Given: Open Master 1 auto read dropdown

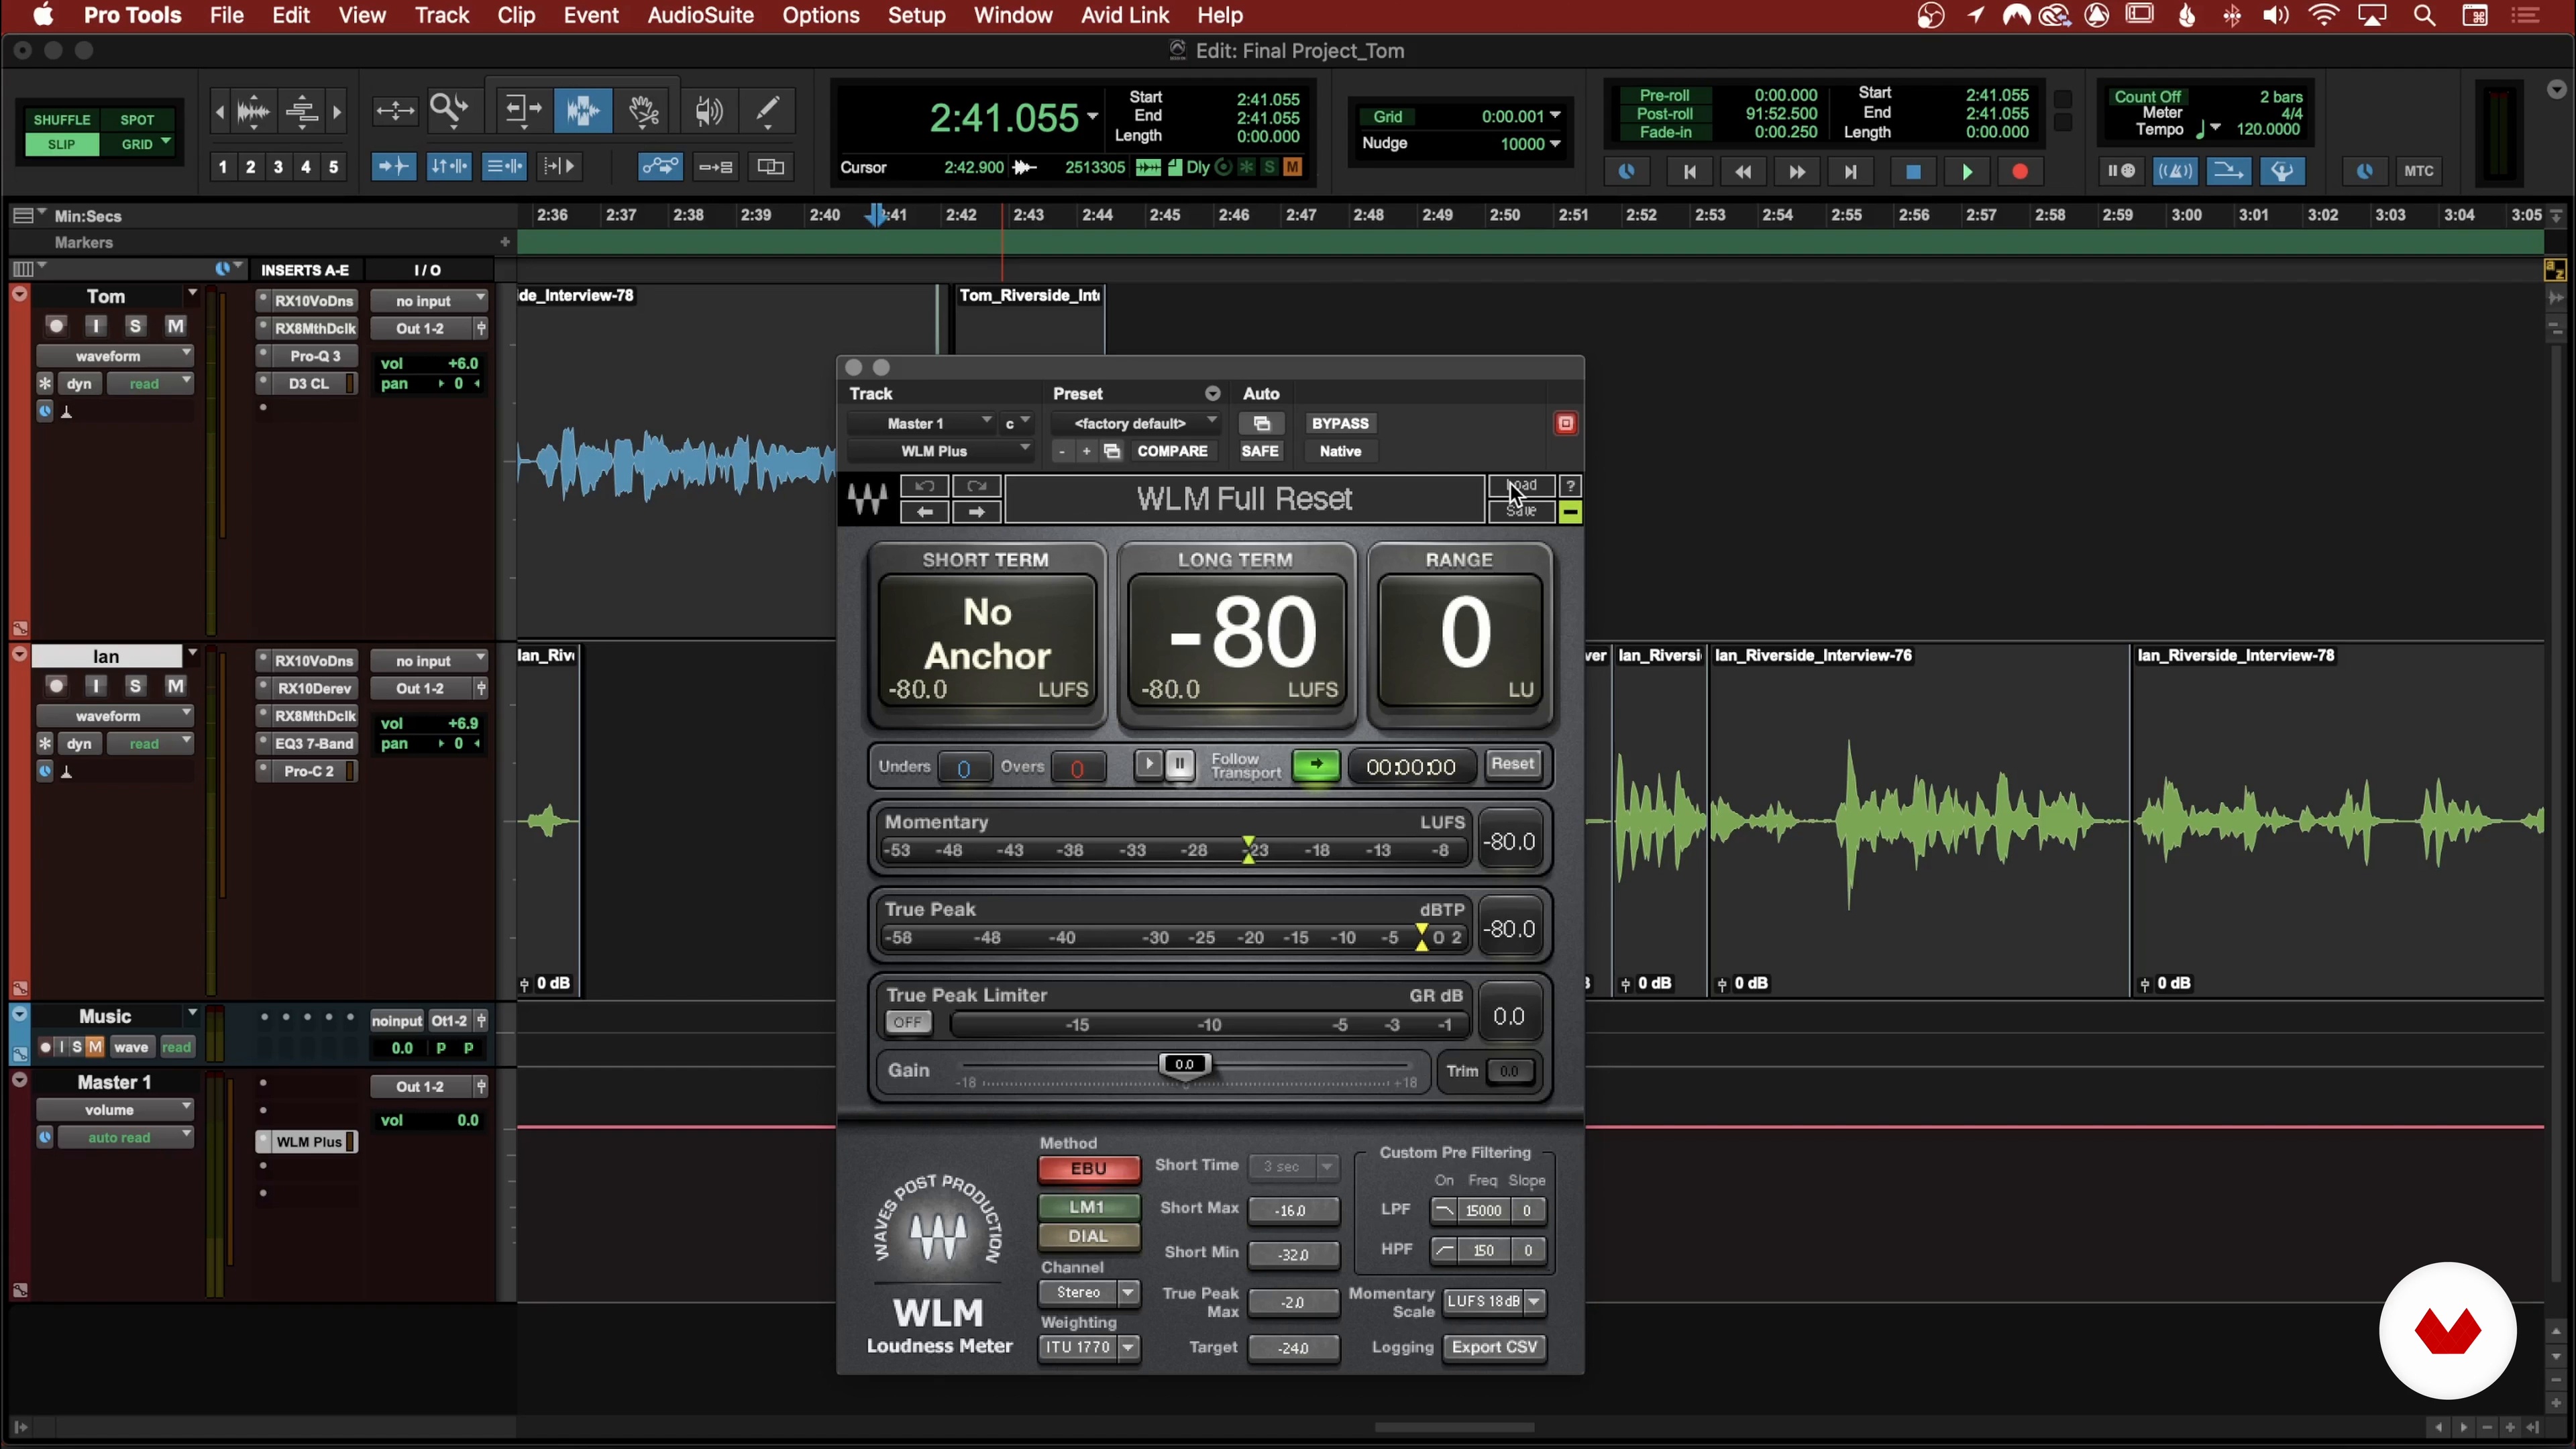Looking at the screenshot, I should point(125,1138).
